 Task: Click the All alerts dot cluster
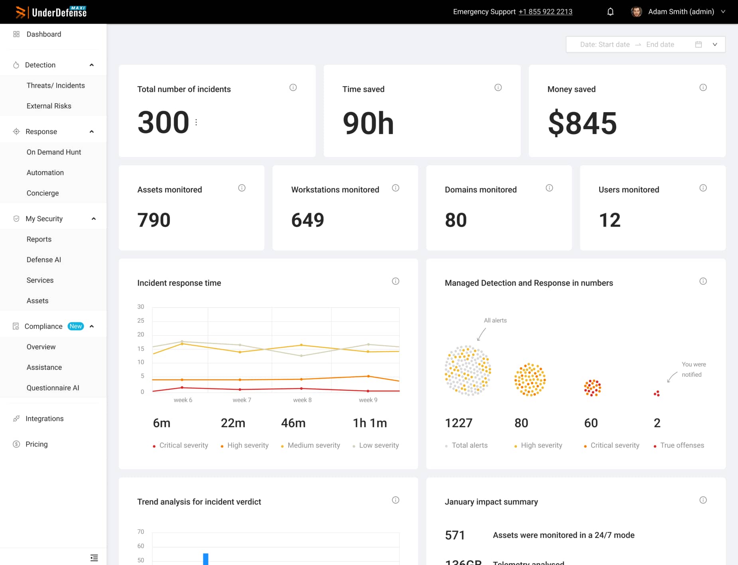point(468,371)
